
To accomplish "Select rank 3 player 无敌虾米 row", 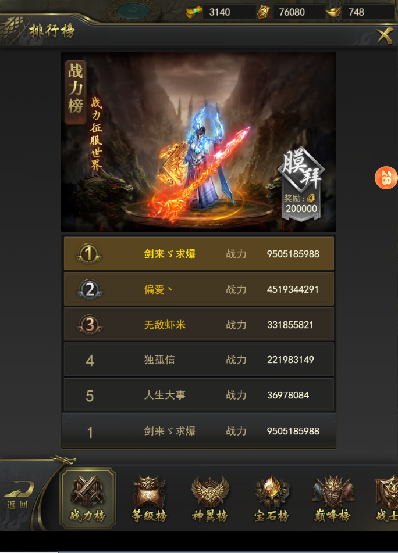I will coord(199,325).
